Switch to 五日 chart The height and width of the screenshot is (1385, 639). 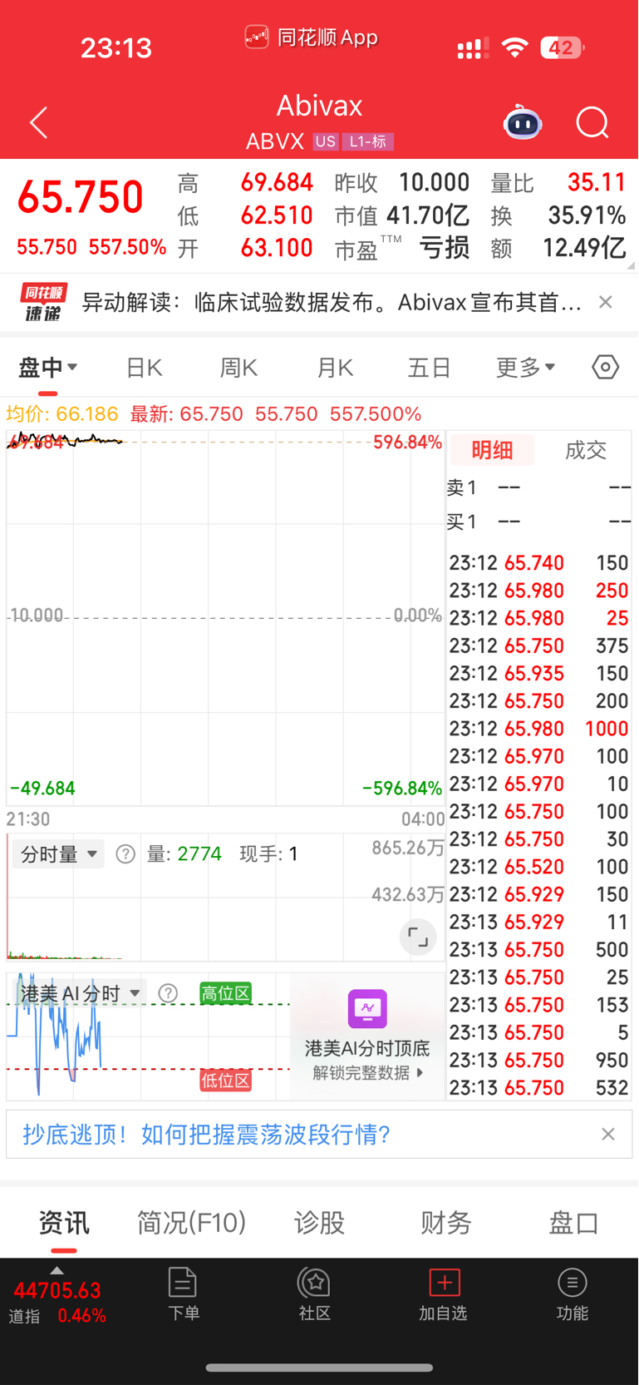(429, 367)
